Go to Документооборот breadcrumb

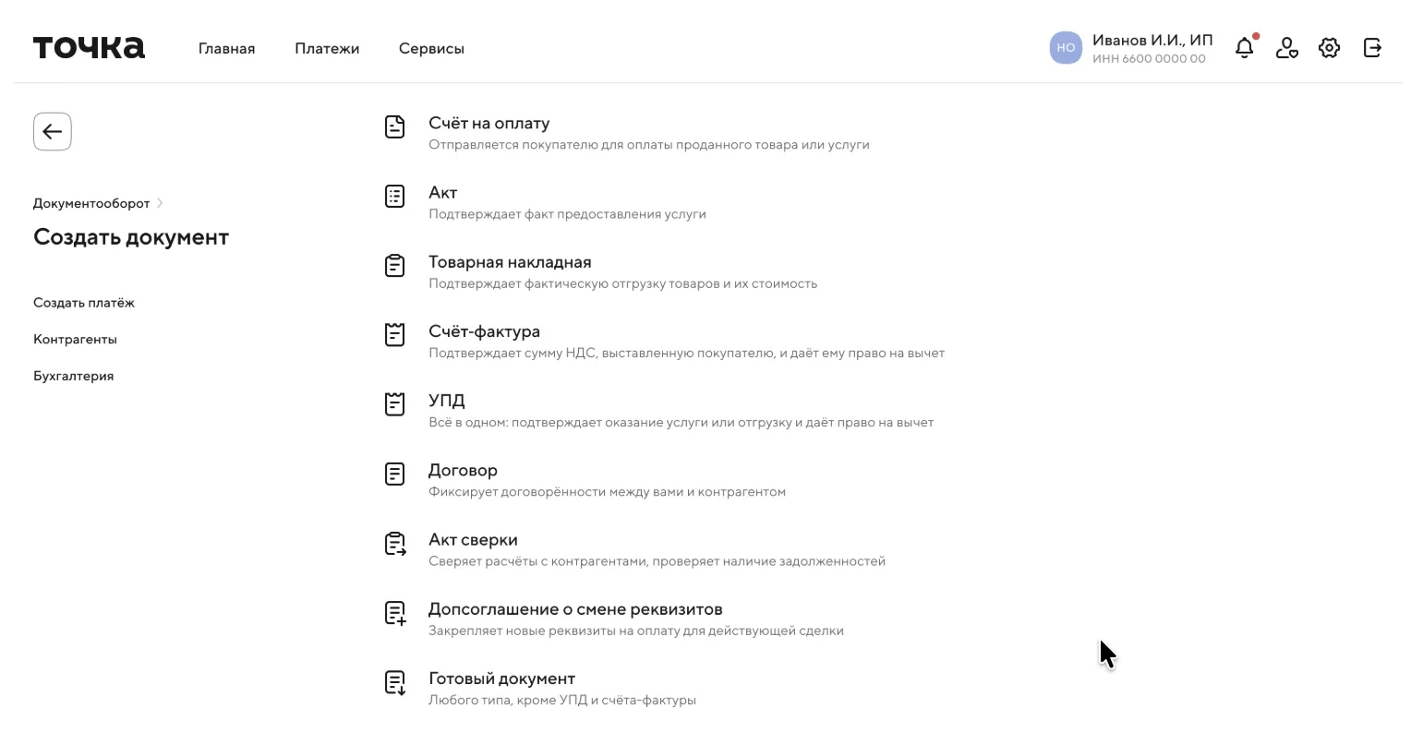(x=91, y=203)
